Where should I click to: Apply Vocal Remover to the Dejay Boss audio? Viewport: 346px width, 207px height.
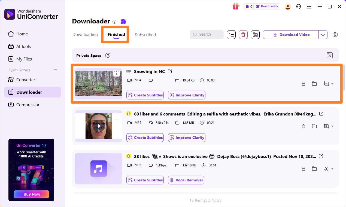[186, 180]
